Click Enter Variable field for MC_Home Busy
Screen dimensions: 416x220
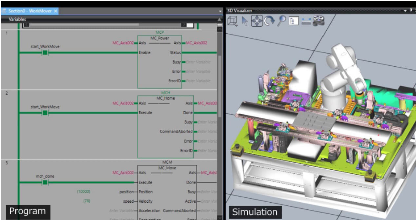208,122
